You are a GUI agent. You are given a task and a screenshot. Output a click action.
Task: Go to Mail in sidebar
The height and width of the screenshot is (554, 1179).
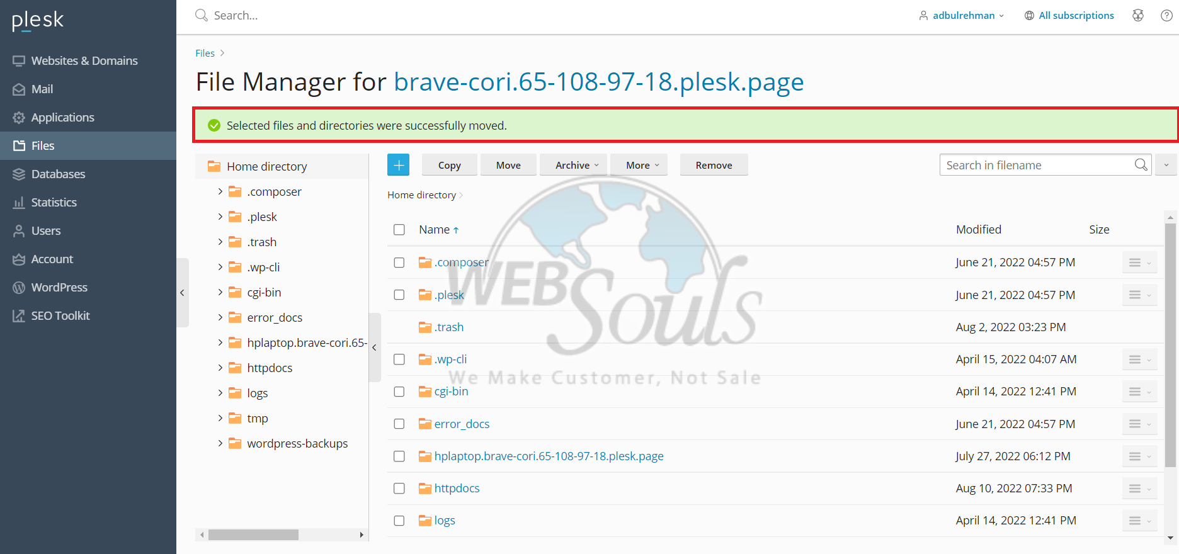[x=88, y=89]
